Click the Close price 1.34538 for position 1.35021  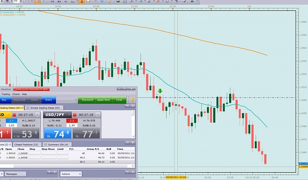click(x=23, y=157)
